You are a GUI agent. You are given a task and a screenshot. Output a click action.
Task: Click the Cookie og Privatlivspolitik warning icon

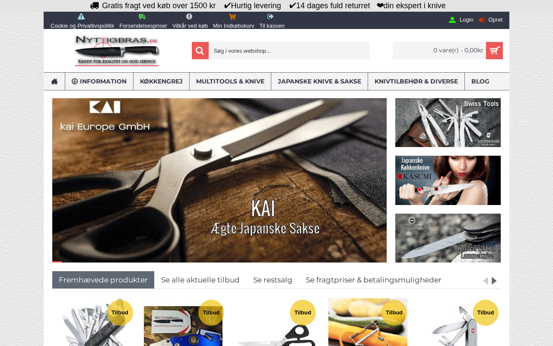coord(81,16)
